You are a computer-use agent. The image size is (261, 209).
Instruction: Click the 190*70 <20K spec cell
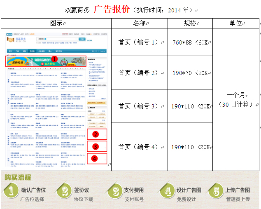[190, 73]
